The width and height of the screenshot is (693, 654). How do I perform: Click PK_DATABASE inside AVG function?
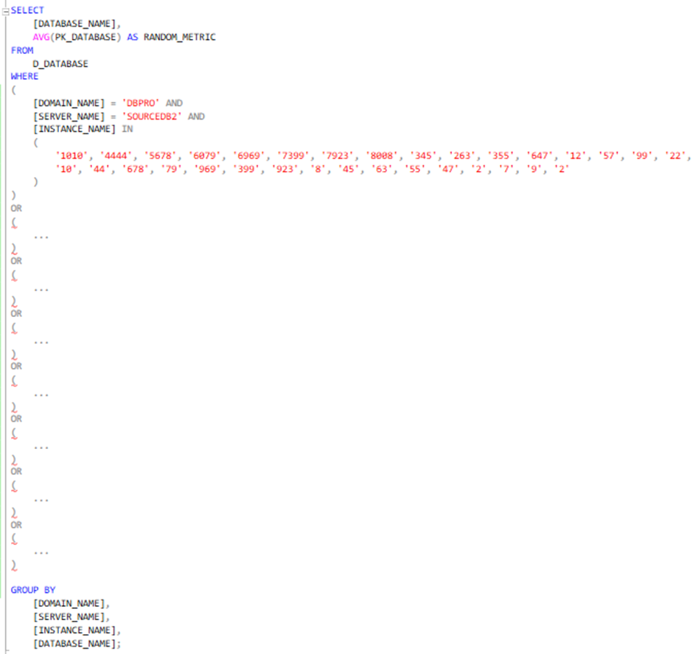pyautogui.click(x=86, y=37)
